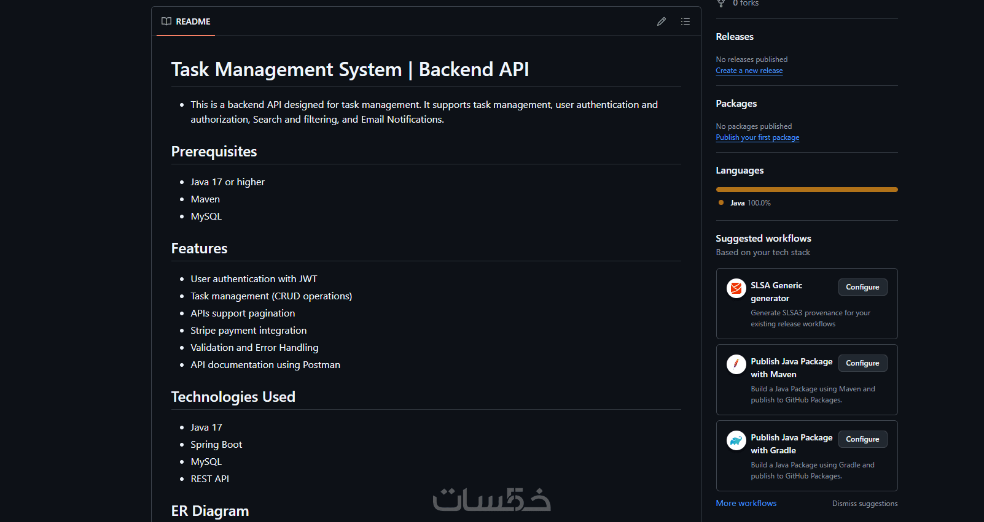Image resolution: width=984 pixels, height=522 pixels.
Task: Open the More workflows link
Action: point(746,503)
